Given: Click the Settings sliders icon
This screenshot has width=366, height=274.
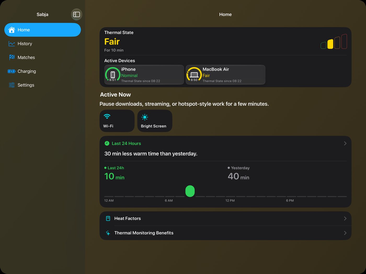Looking at the screenshot, I should (12, 85).
